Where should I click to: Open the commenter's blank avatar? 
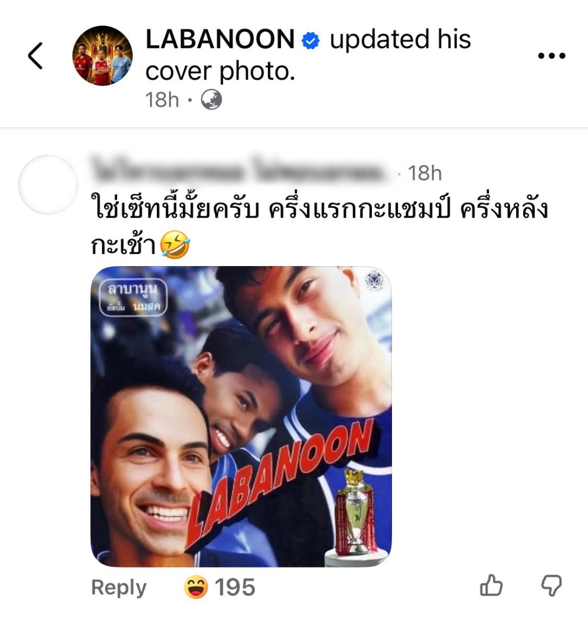[x=48, y=184]
